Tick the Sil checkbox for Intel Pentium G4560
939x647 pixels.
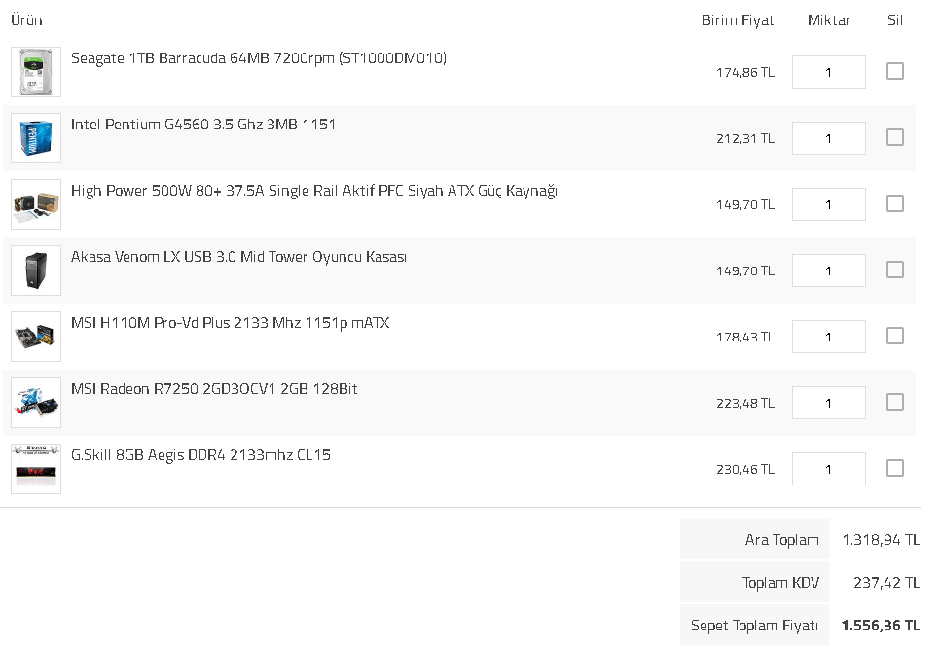click(894, 137)
